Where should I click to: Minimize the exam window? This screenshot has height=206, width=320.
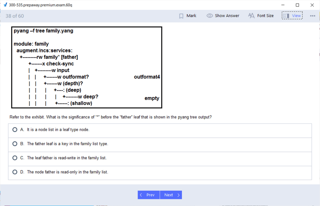283,5
